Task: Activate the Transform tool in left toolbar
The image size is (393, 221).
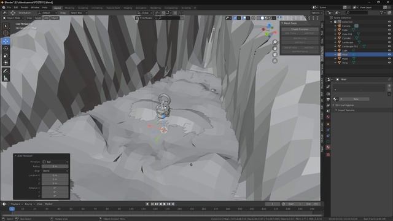Action: tap(6, 63)
